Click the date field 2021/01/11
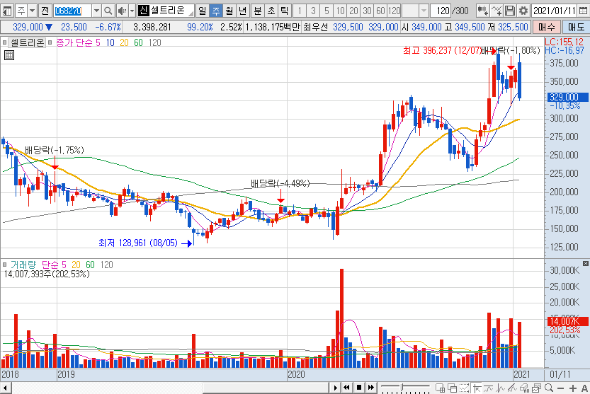Viewport: 590px width, 394px height. pos(555,11)
